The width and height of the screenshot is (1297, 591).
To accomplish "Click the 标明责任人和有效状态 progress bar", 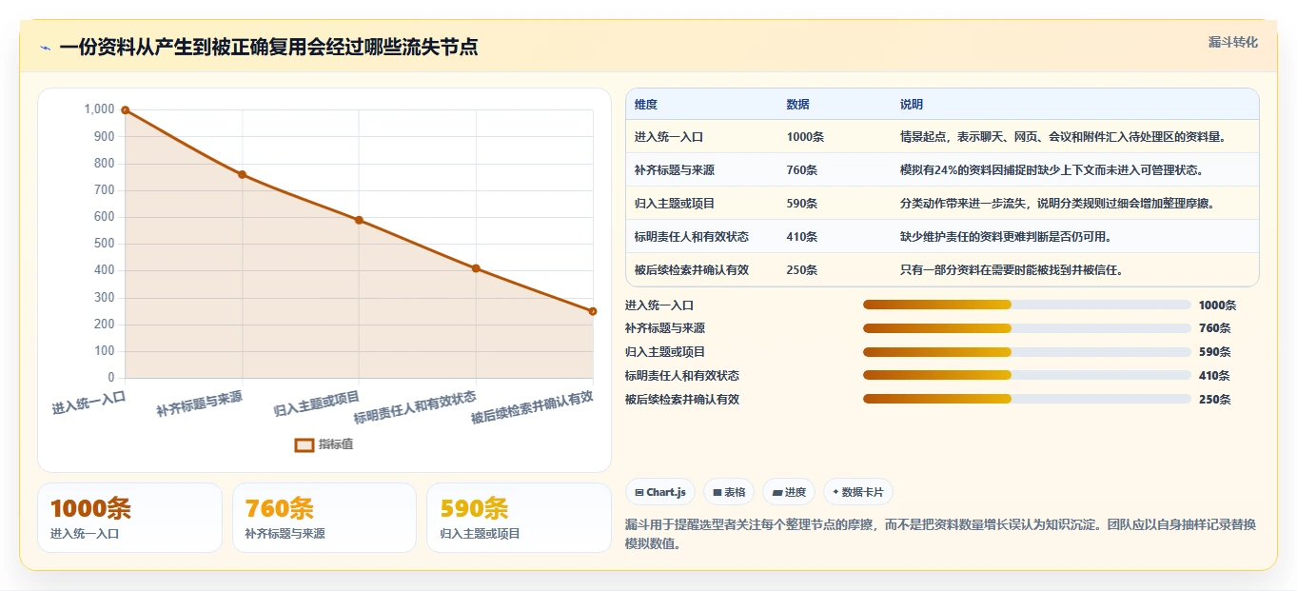I will (x=1027, y=376).
